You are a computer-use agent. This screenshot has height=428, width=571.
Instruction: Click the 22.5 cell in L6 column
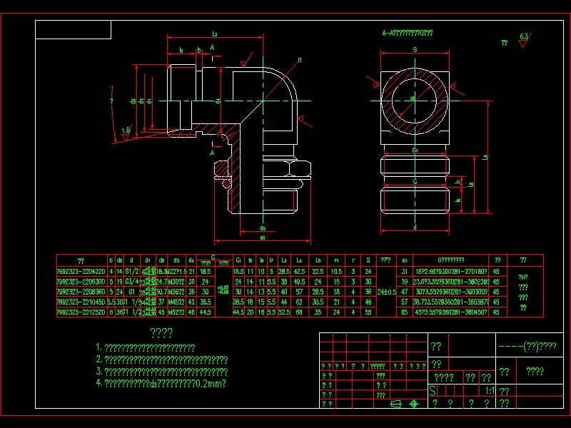pos(318,272)
